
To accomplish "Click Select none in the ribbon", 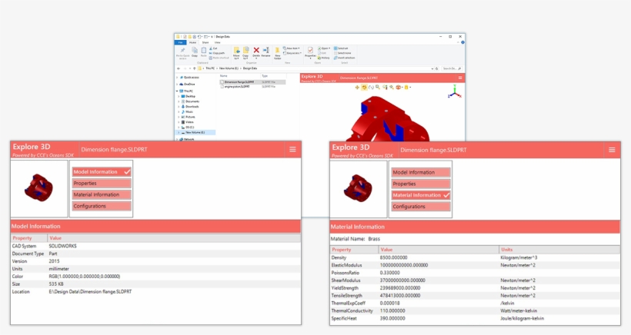I will [342, 53].
